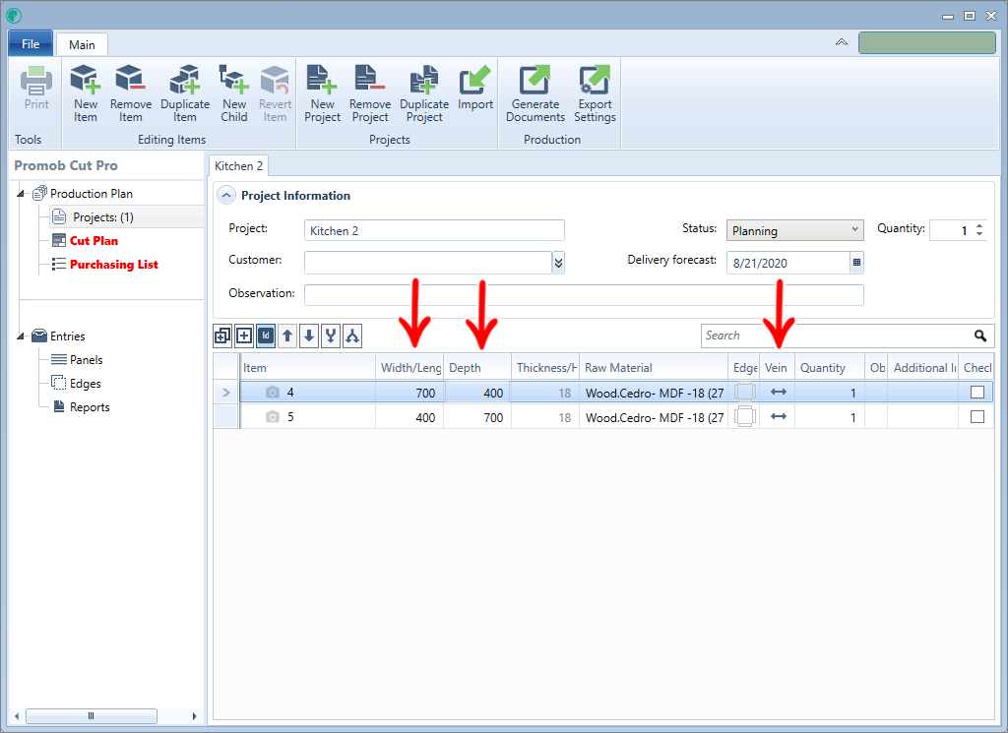Duplicate the current project
The width and height of the screenshot is (1008, 733).
(x=424, y=93)
